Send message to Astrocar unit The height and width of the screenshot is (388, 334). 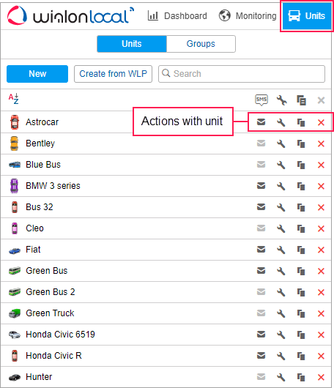tap(261, 122)
